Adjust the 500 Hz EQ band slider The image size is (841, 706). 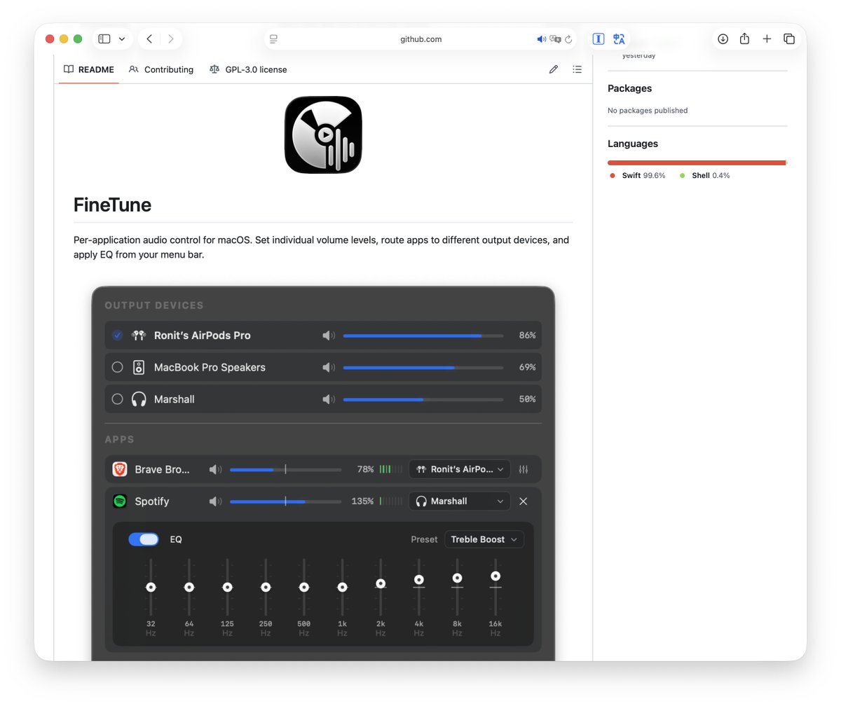point(304,587)
